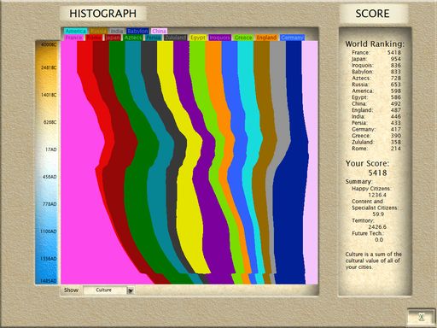Select the Zululand legend tag
The image size is (437, 328).
tap(175, 38)
